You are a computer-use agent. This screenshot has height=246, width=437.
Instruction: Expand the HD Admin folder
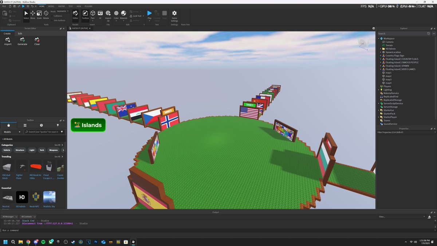click(x=381, y=49)
